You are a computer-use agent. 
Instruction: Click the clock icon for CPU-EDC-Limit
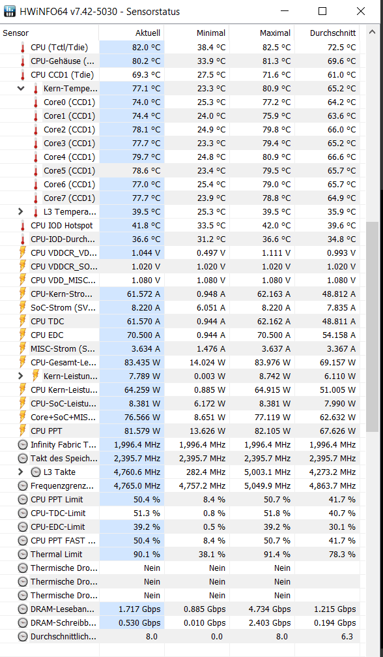[x=23, y=527]
